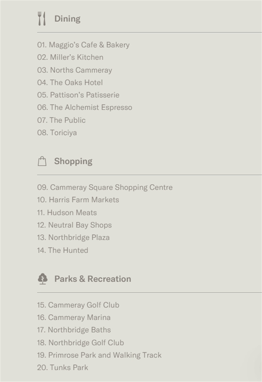Click Hudson Meats listing

pos(67,212)
